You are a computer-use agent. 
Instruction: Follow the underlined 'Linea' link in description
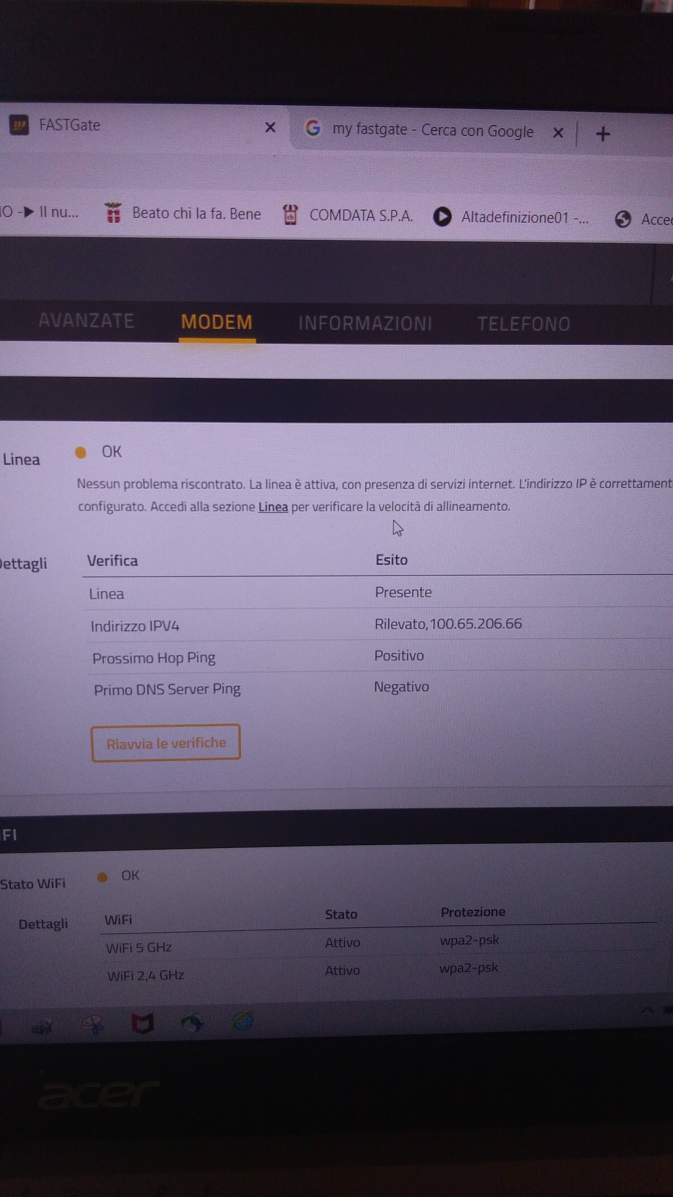273,507
